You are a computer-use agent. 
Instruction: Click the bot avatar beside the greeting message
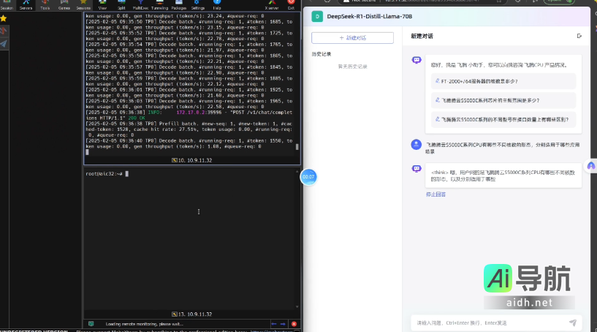pos(417,60)
